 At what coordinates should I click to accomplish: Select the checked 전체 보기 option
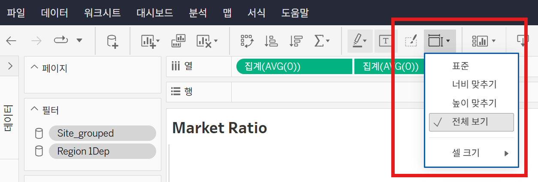[x=471, y=122]
